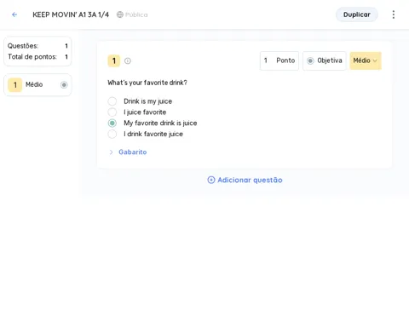The height and width of the screenshot is (327, 409).
Task: Click the title 'KEEP MOVIN' A1 3A 1/4'
Action: click(71, 14)
